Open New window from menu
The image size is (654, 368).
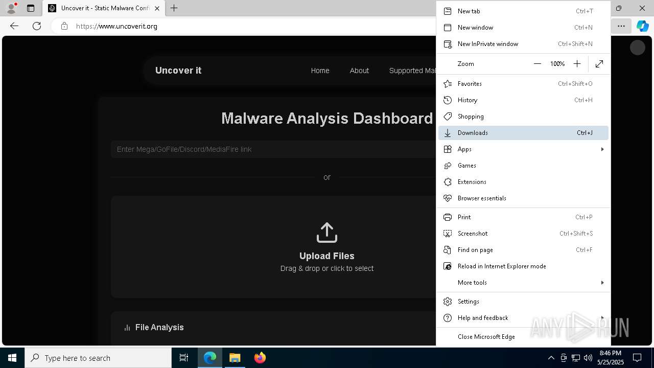pos(523,28)
